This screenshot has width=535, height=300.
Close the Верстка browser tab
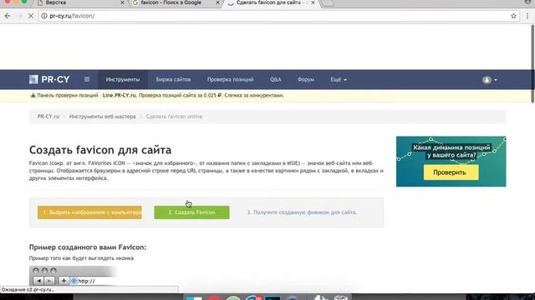[x=123, y=2]
